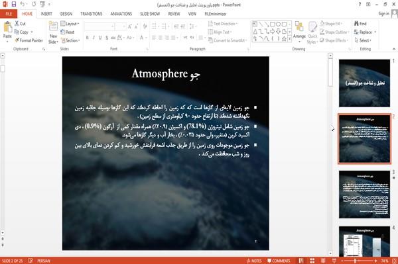Image resolution: width=398 pixels, height=264 pixels.
Task: Click the Save icon in quick access toolbar
Action: click(x=14, y=4)
